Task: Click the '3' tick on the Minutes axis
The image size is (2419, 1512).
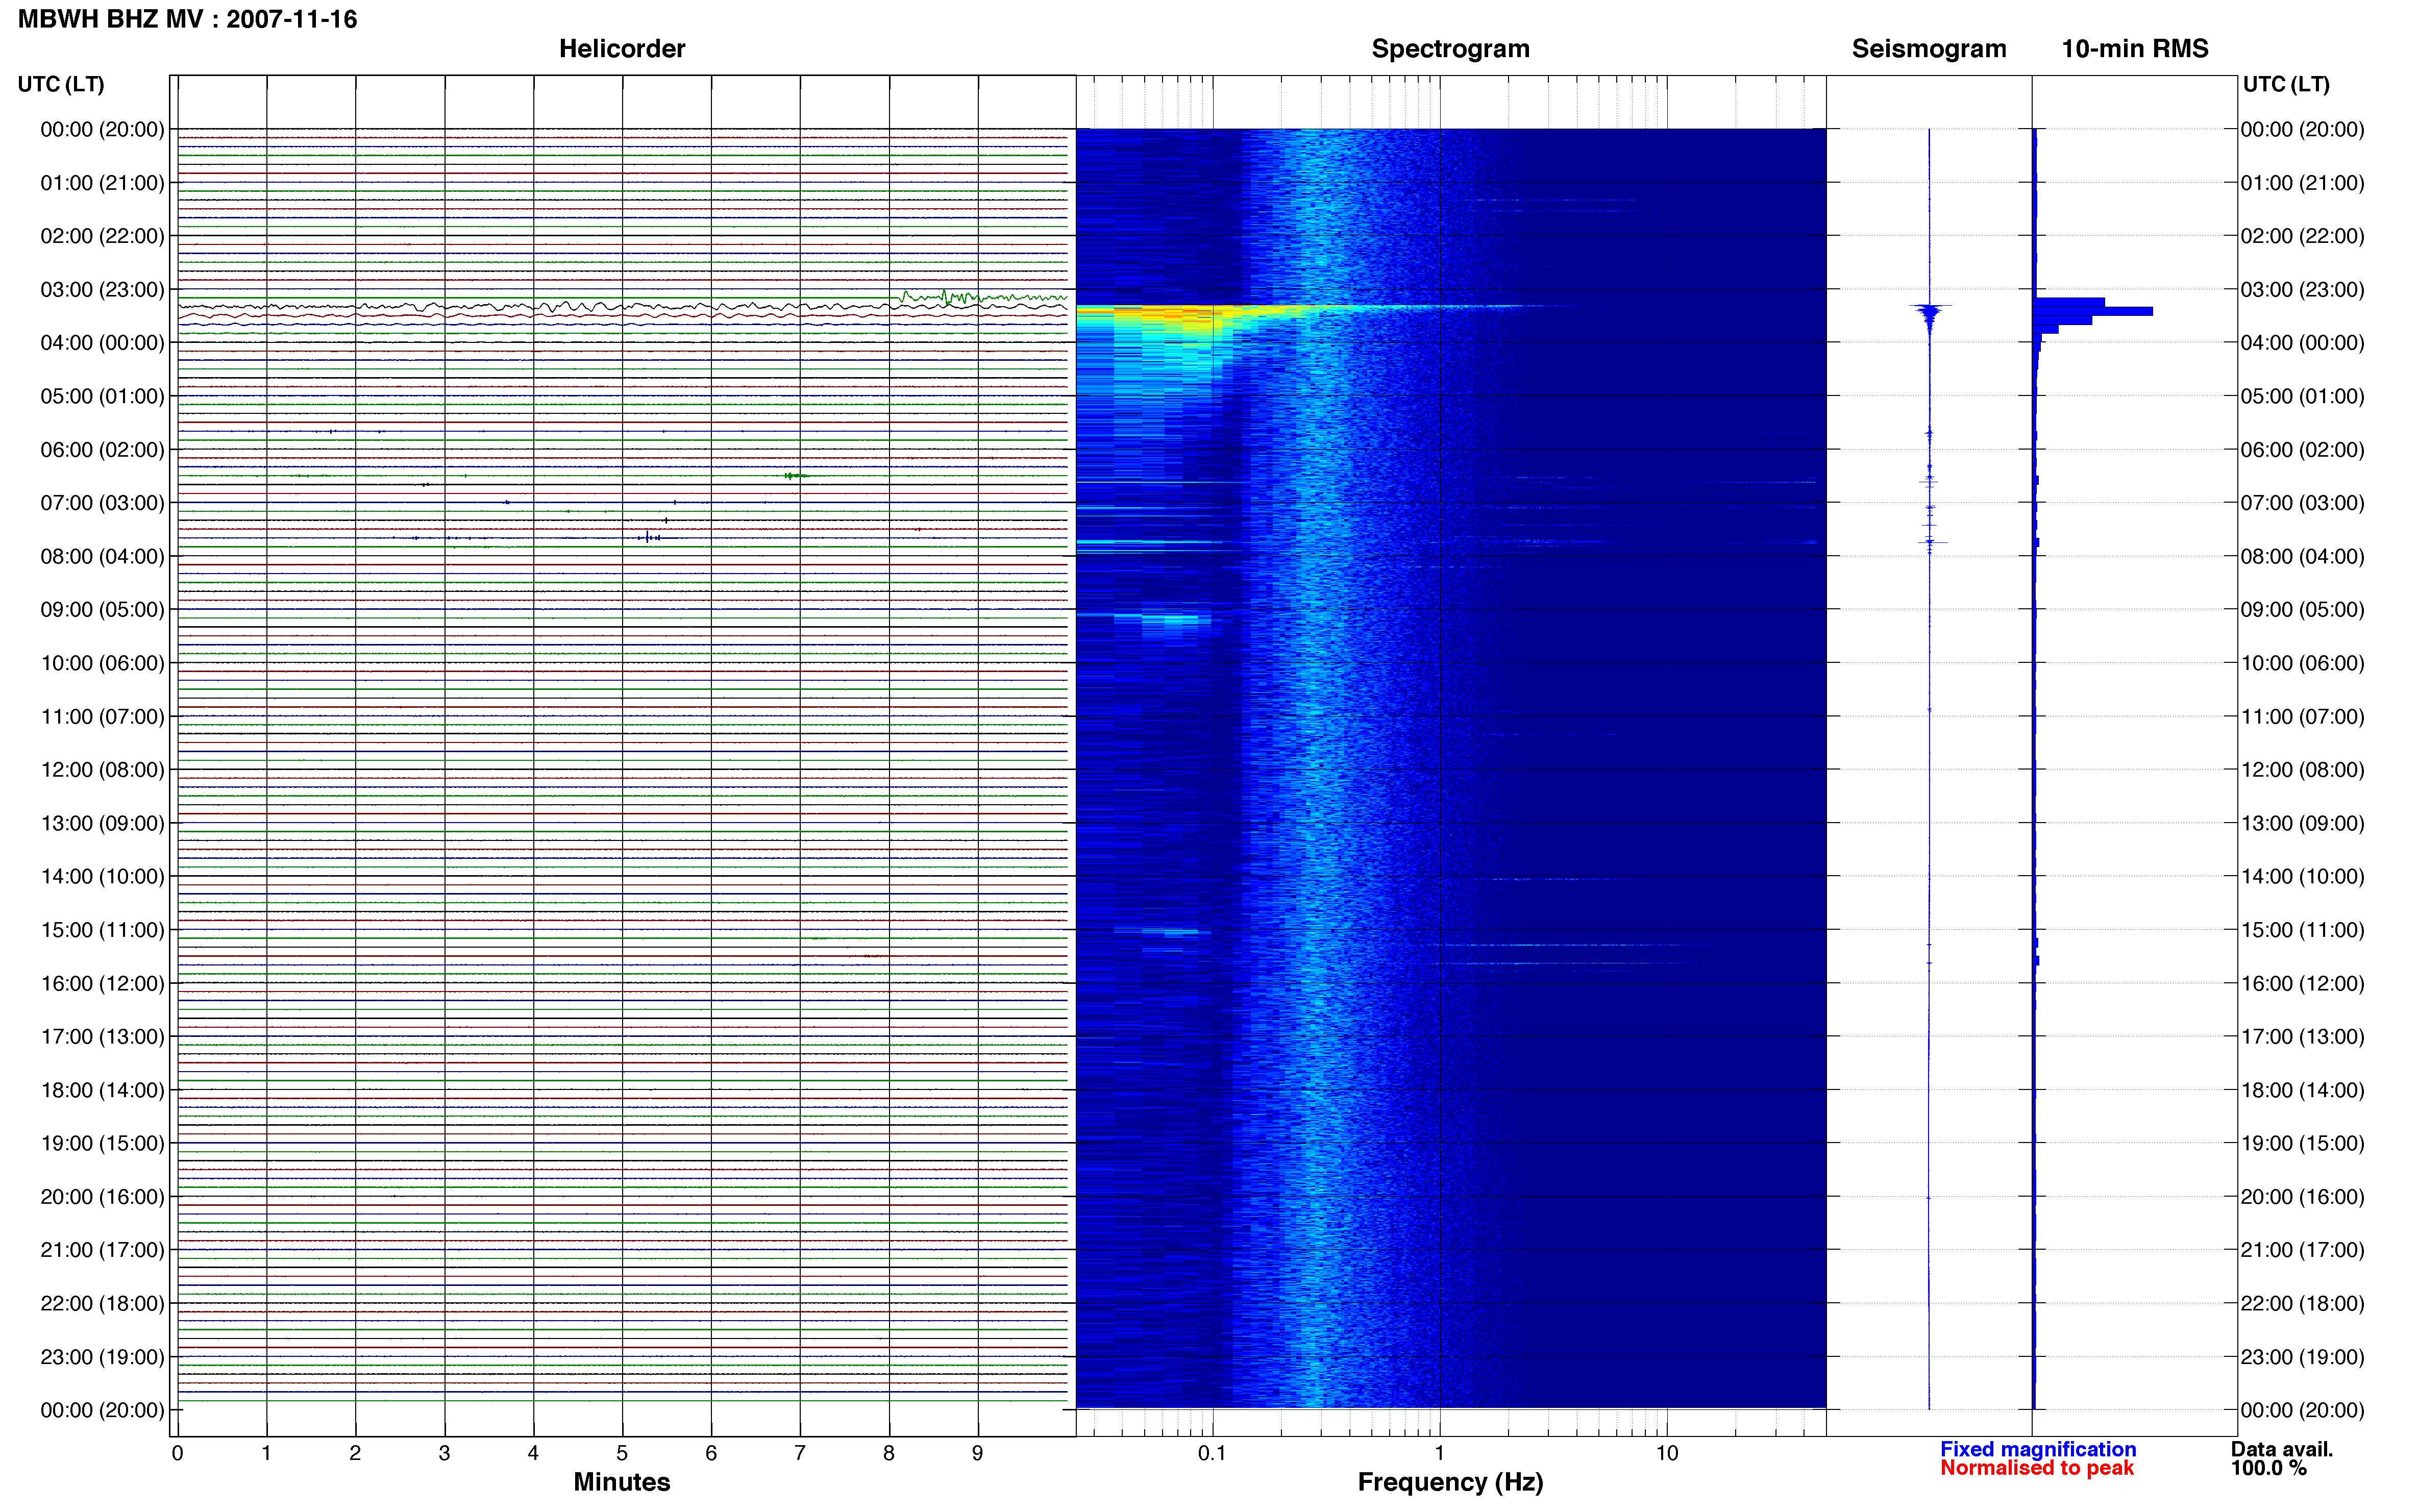Action: 444,1453
